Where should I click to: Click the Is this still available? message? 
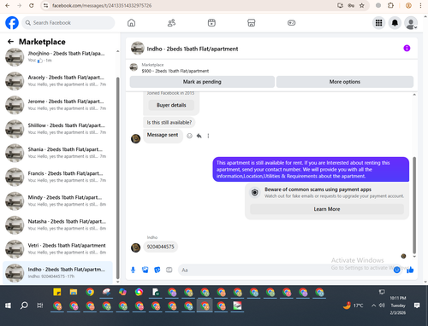pyautogui.click(x=169, y=122)
